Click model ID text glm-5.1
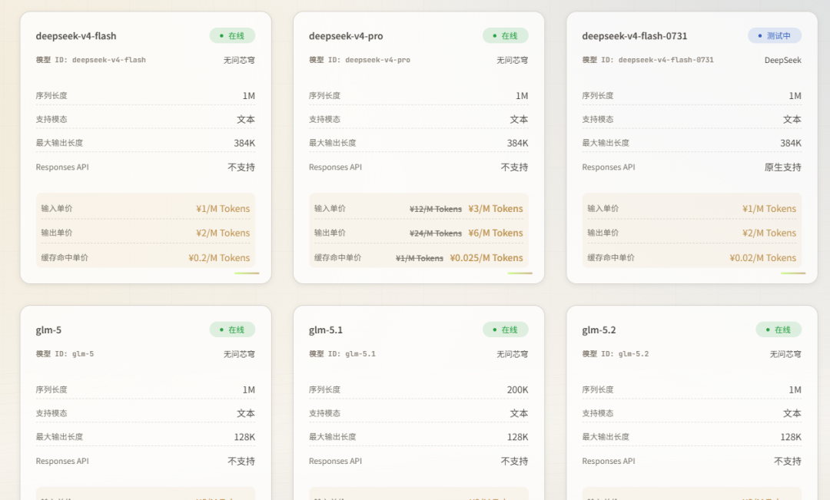Screen dimensions: 830x500 [x=360, y=354]
